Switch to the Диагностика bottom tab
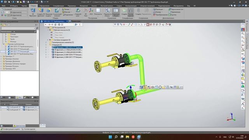The height and width of the screenshot is (140, 249). click(x=19, y=126)
